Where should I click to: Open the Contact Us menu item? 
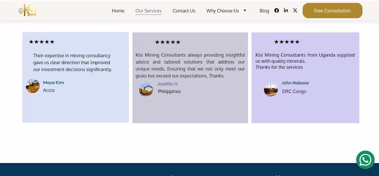coord(184,11)
